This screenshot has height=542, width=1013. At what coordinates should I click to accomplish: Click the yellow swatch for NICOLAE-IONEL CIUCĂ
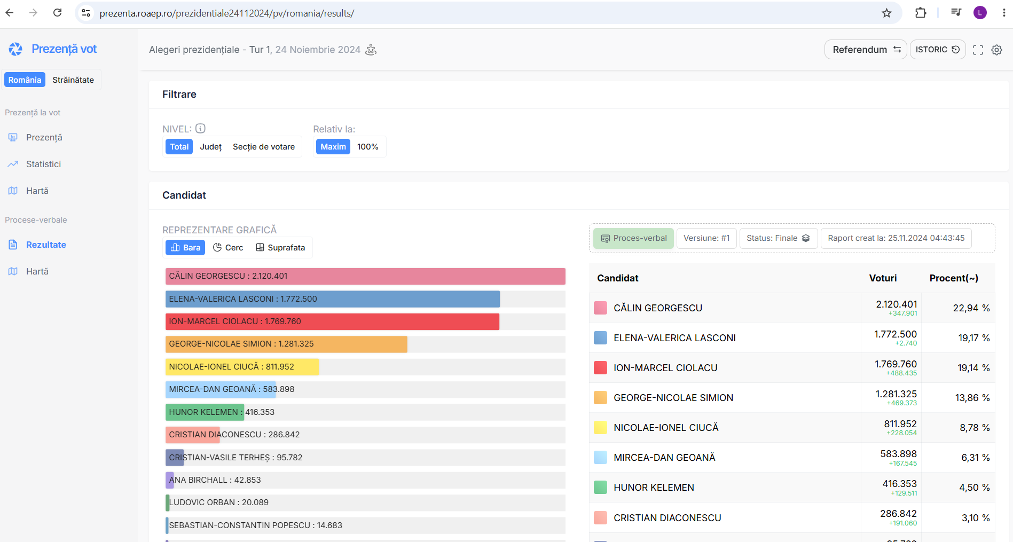point(600,428)
